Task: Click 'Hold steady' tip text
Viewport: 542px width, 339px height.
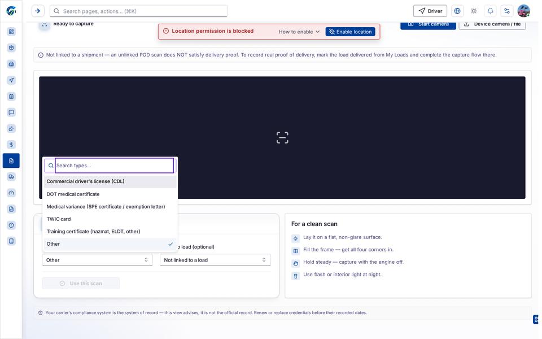Action: [353, 262]
